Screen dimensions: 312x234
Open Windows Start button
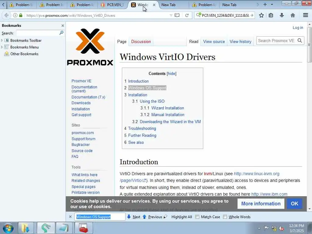[8, 228]
